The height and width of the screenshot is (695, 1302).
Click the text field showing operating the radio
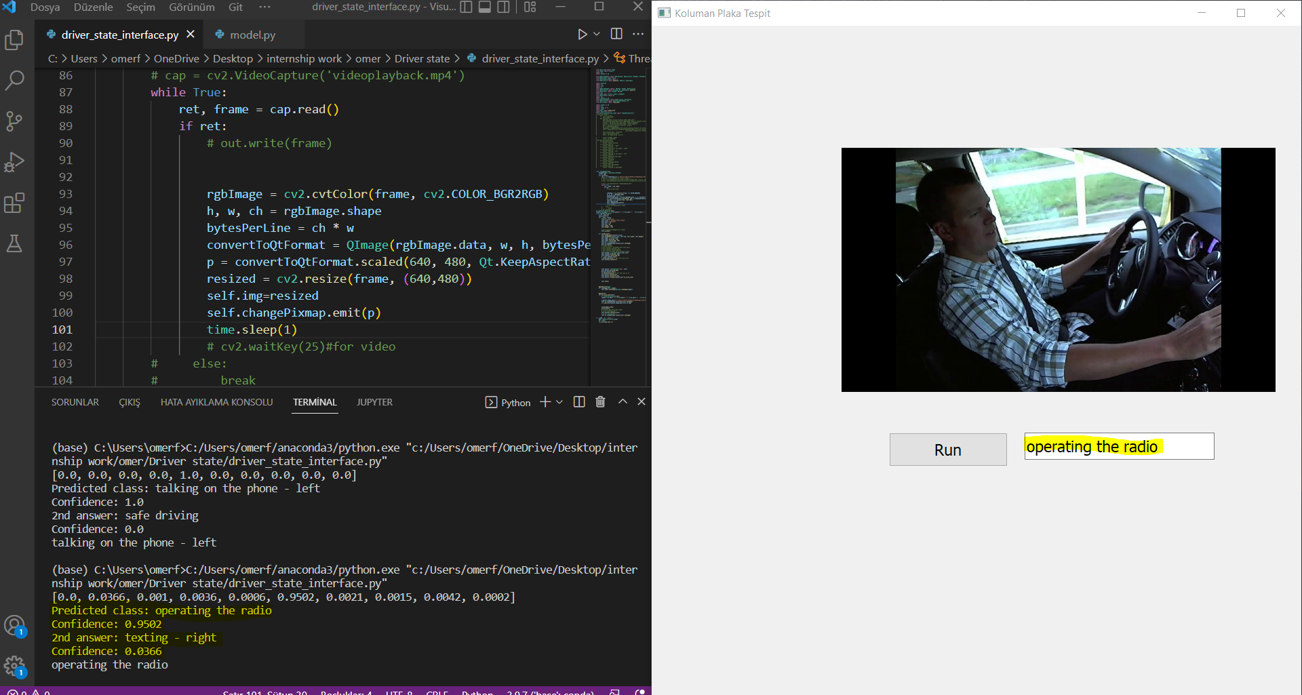(x=1118, y=446)
